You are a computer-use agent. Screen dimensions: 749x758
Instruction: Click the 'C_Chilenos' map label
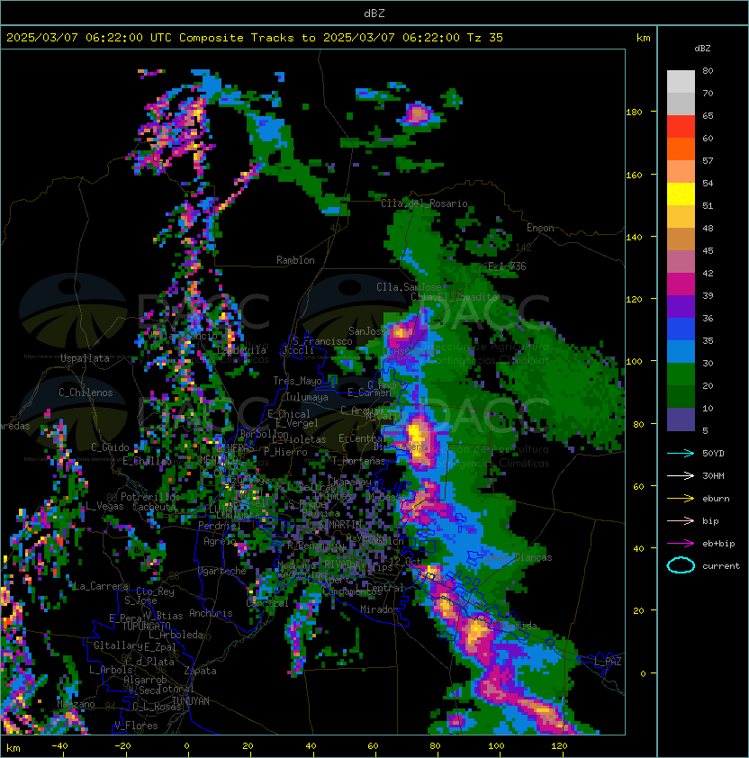(x=86, y=393)
